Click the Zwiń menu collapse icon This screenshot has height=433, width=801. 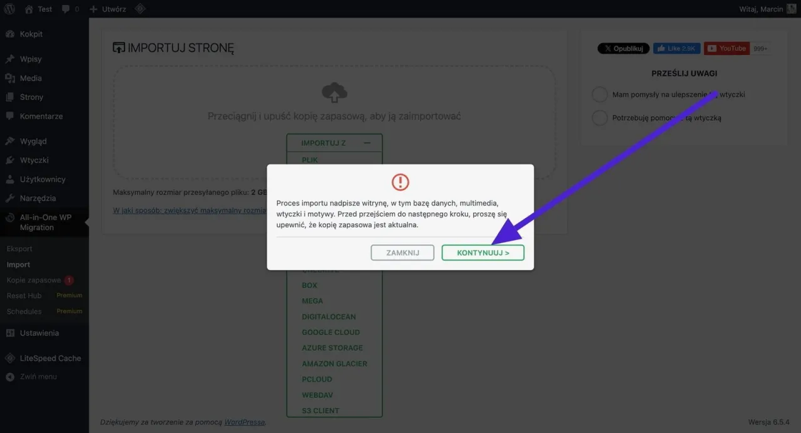10,377
